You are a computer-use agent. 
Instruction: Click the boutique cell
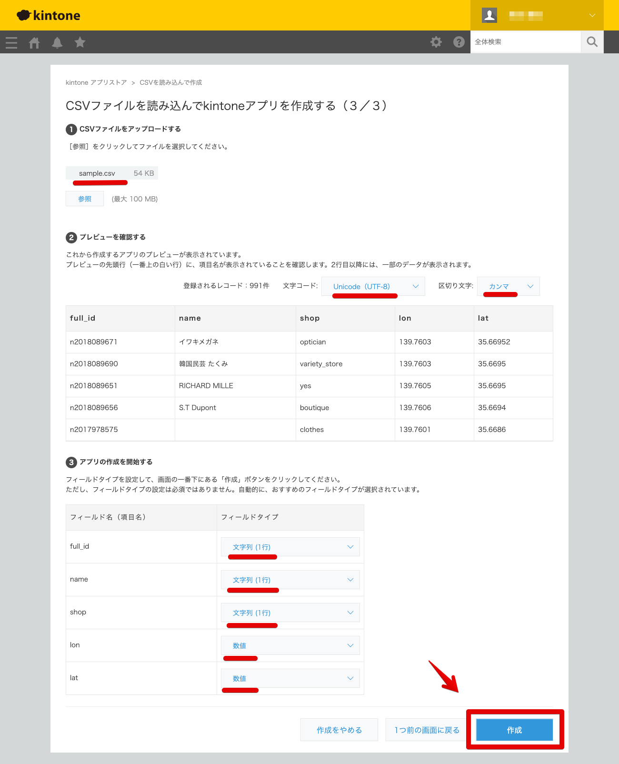point(345,408)
